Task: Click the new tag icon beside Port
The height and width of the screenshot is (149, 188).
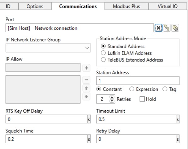Action: pos(175,28)
